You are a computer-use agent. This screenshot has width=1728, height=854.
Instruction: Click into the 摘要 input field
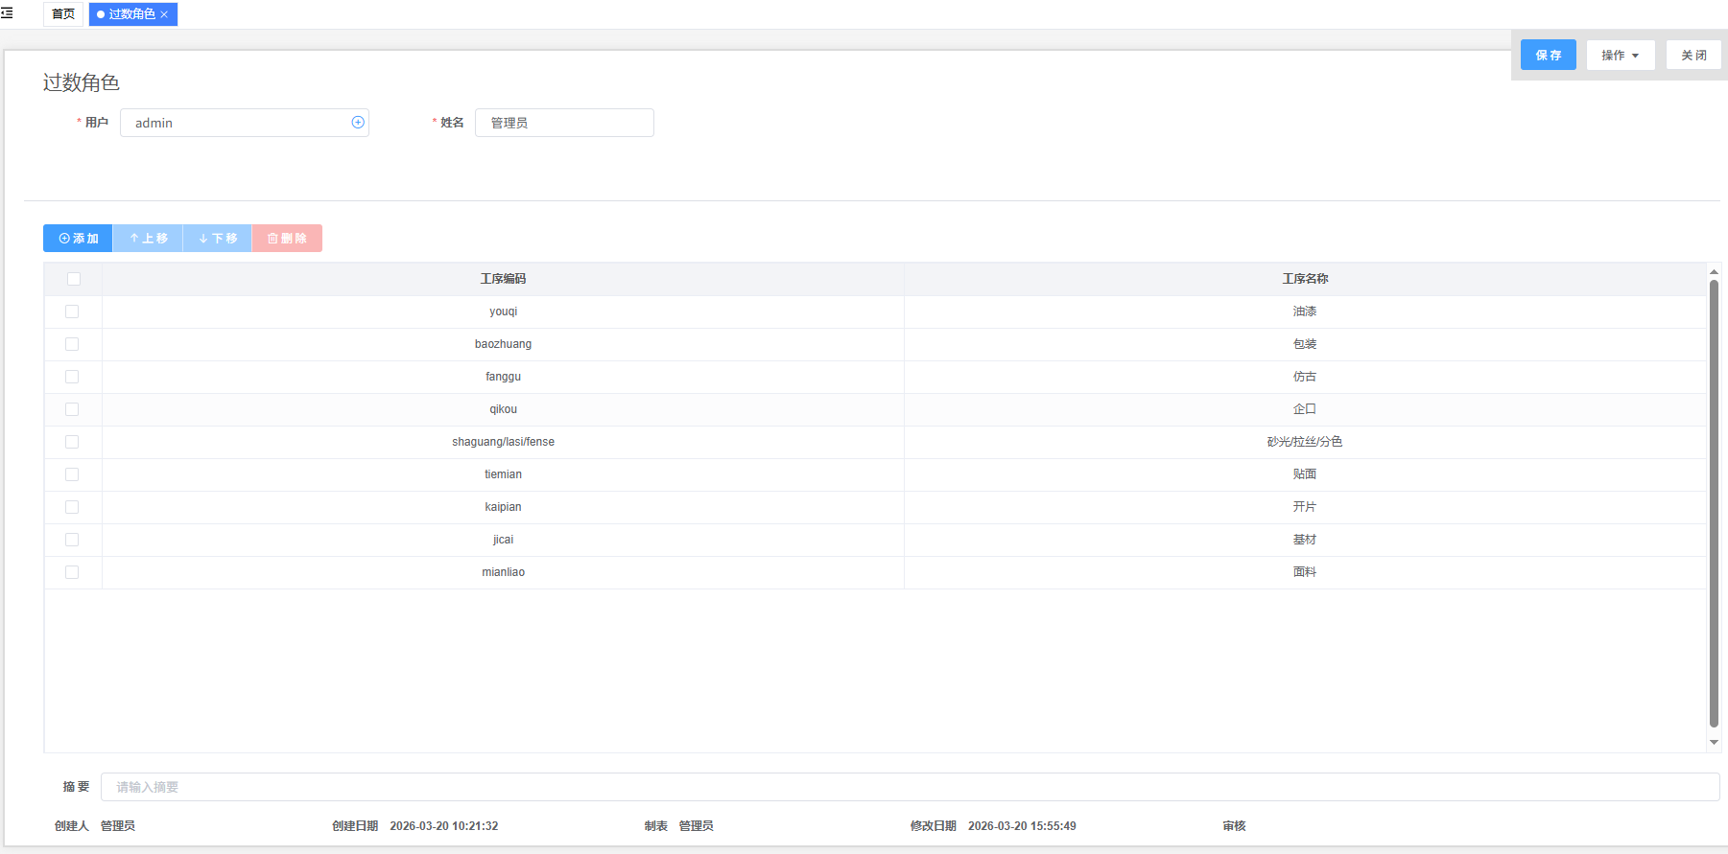pos(909,787)
